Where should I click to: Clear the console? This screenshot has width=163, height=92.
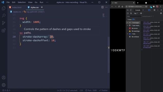(x=131, y=13)
